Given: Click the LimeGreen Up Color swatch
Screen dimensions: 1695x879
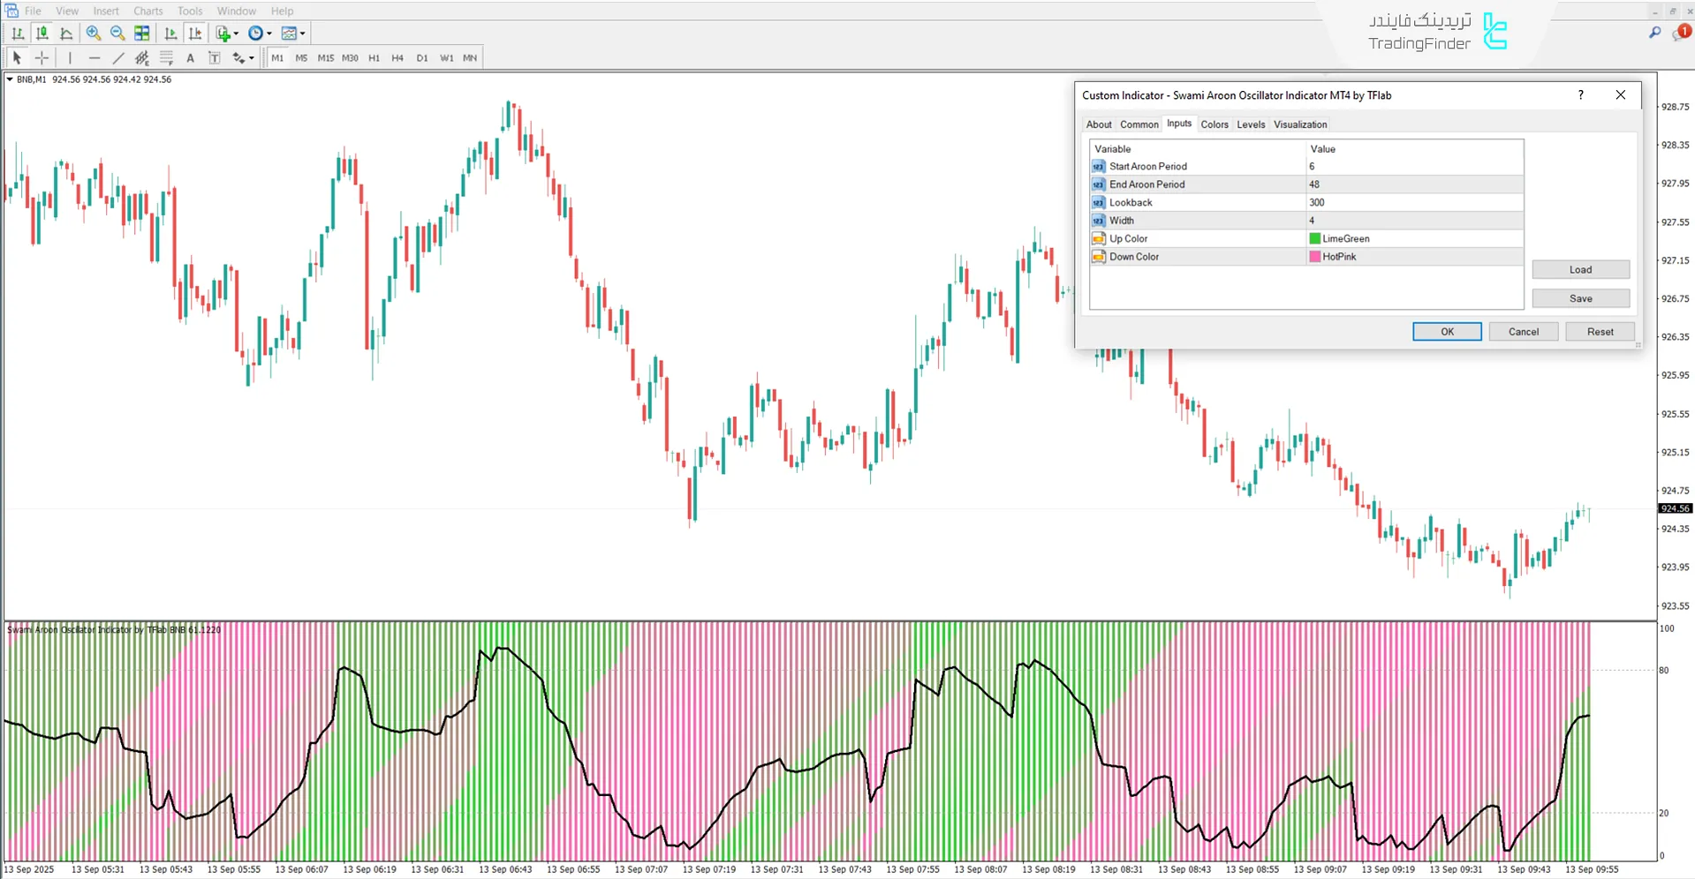Looking at the screenshot, I should pos(1315,239).
